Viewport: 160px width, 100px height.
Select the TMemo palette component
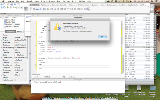point(48,9)
